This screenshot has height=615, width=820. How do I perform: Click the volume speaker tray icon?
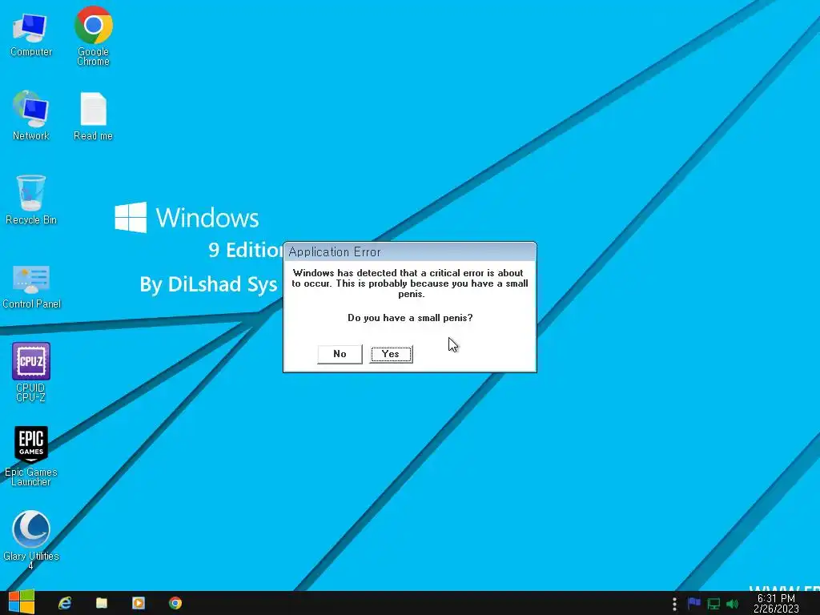(732, 604)
